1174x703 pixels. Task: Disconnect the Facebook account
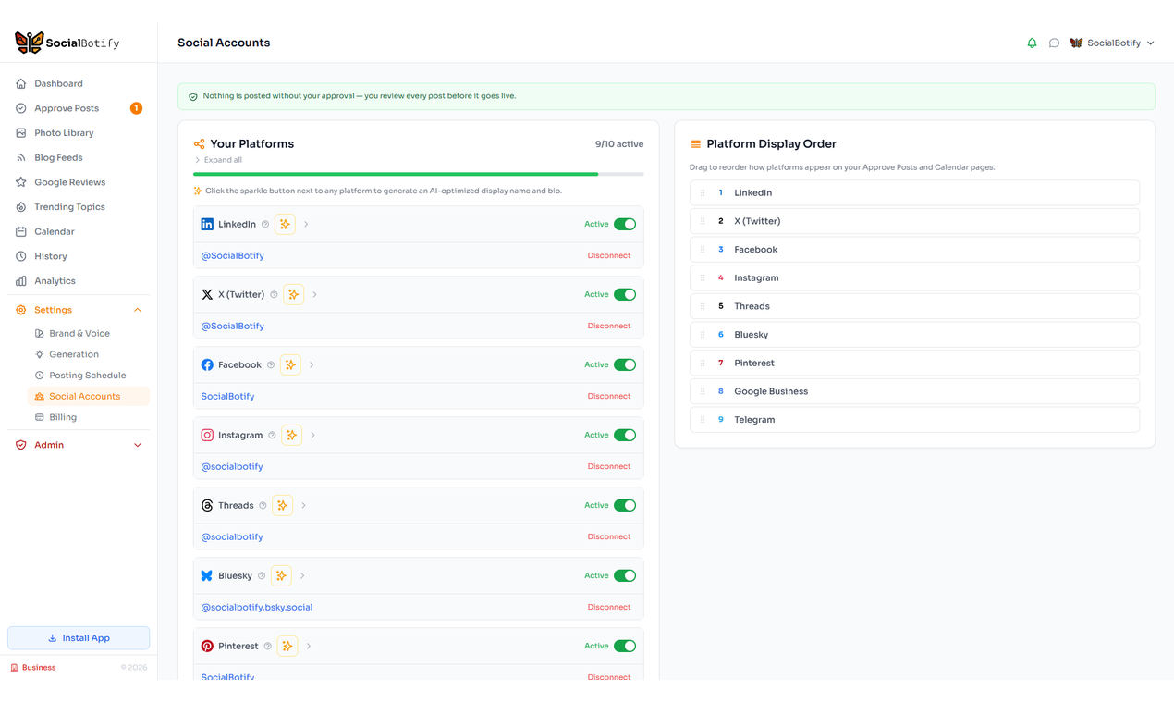click(x=608, y=396)
